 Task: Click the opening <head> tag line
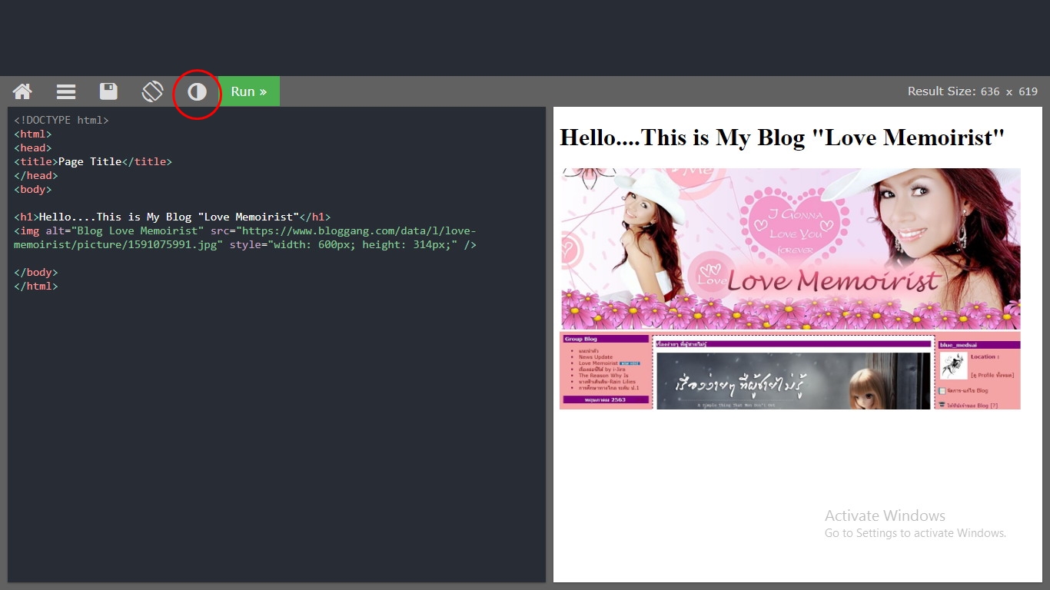[x=32, y=147]
